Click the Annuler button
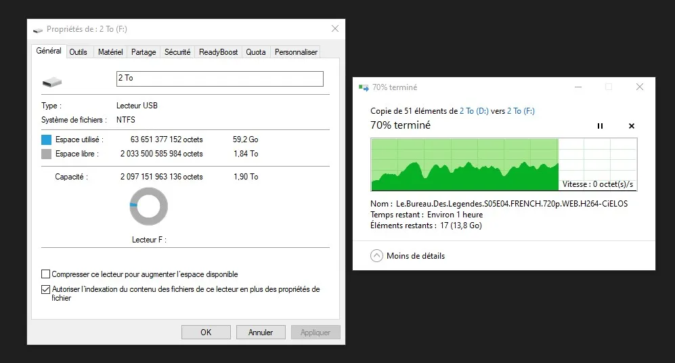Image resolution: width=675 pixels, height=363 pixels. [261, 332]
